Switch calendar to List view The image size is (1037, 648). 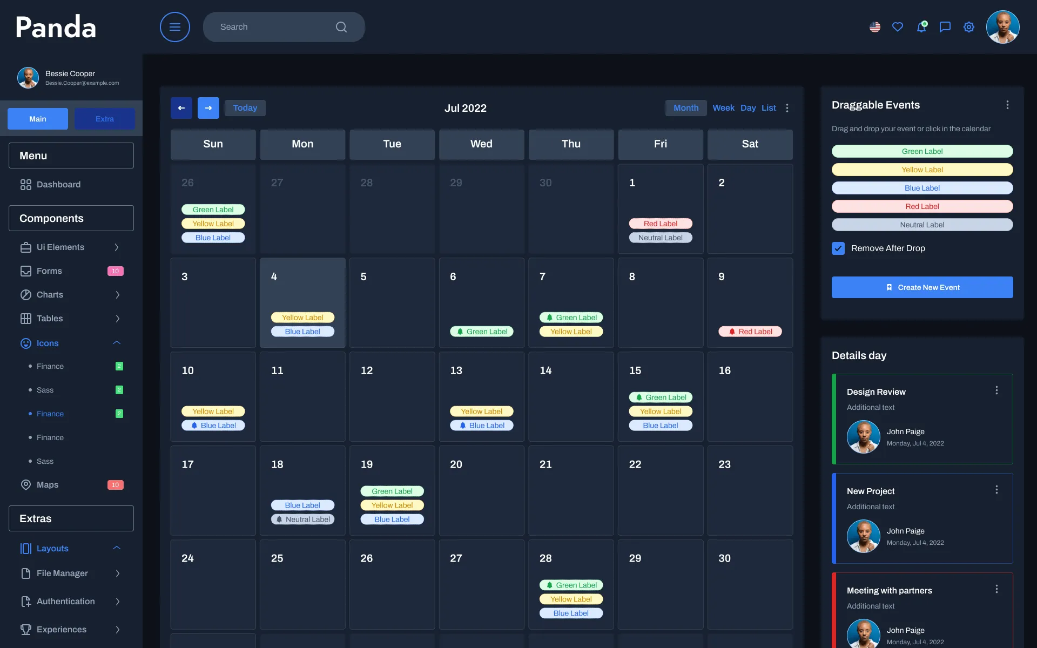click(768, 107)
